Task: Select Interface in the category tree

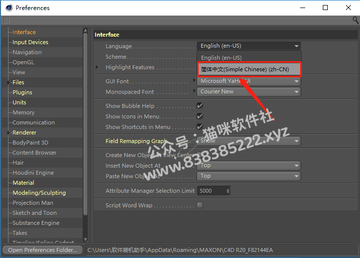Action: (24, 32)
